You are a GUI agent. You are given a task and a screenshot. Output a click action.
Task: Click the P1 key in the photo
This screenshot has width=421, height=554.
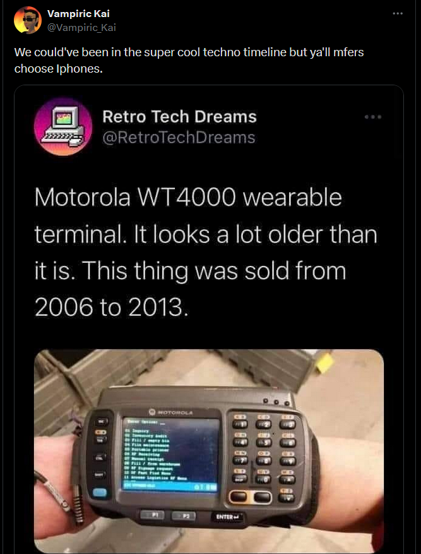[154, 515]
